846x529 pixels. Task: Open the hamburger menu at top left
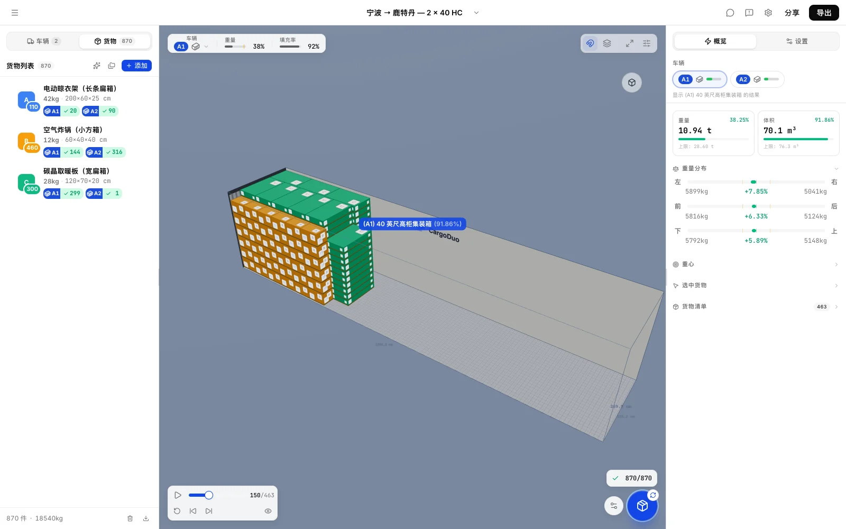(x=15, y=13)
